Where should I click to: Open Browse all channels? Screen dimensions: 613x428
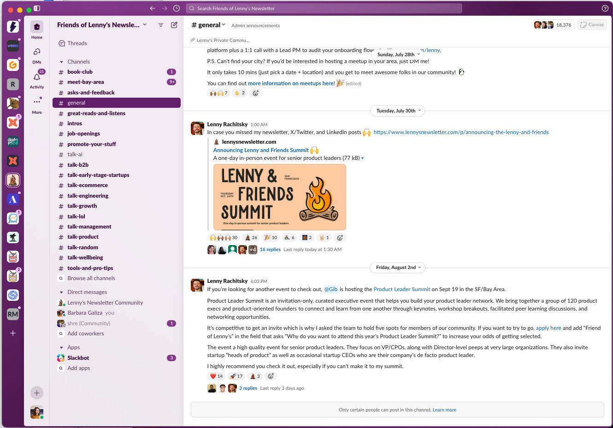click(116, 278)
